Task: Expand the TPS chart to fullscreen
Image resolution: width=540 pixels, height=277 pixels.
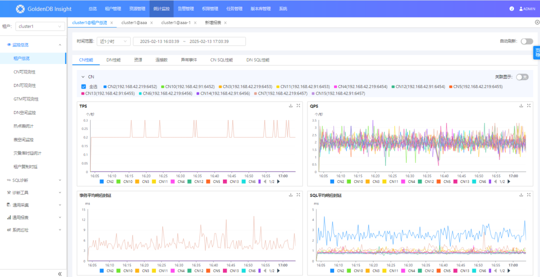Action: pyautogui.click(x=298, y=106)
